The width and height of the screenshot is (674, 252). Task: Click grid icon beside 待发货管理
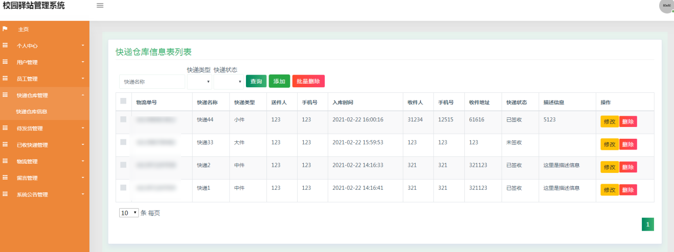(5, 128)
